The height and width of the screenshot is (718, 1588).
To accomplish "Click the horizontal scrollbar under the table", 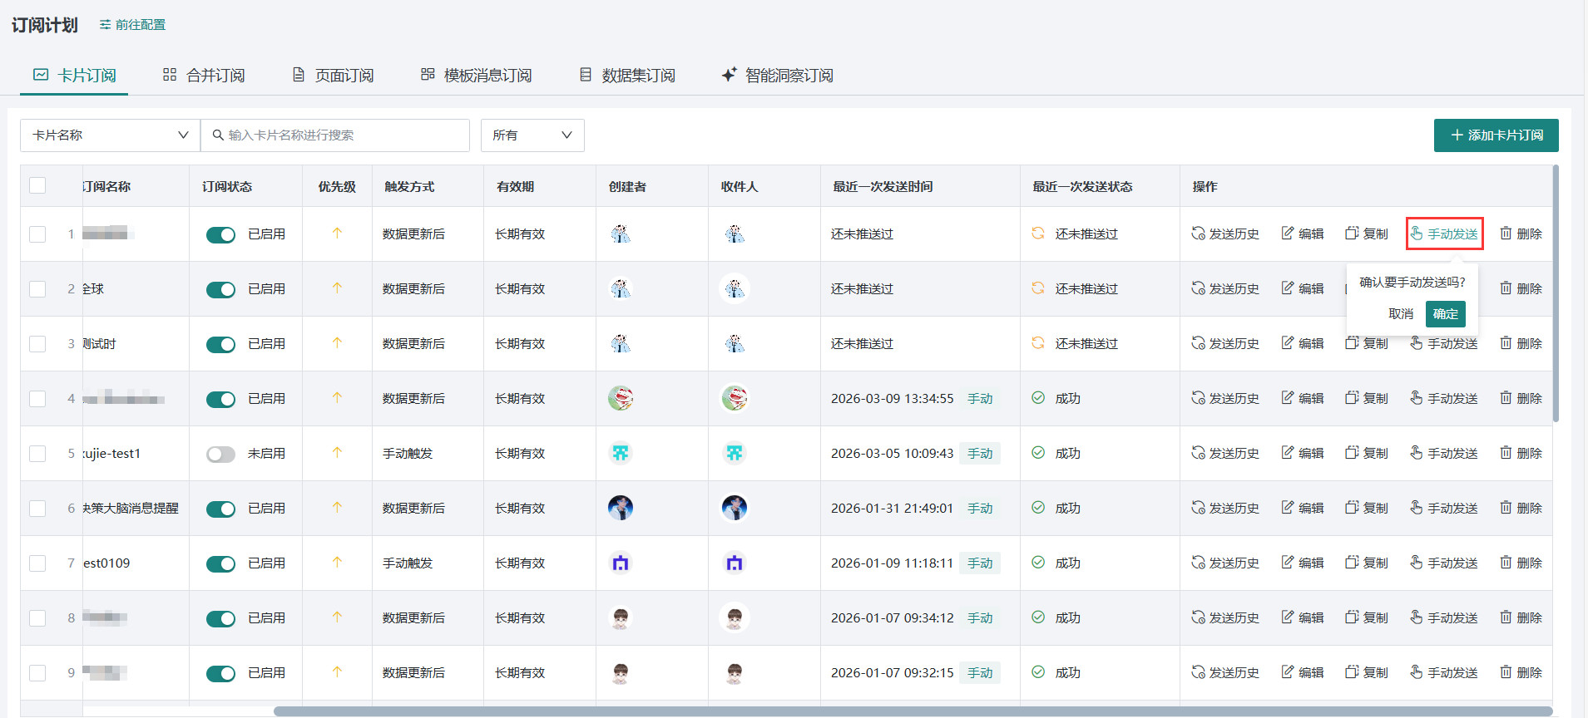I will click(913, 711).
